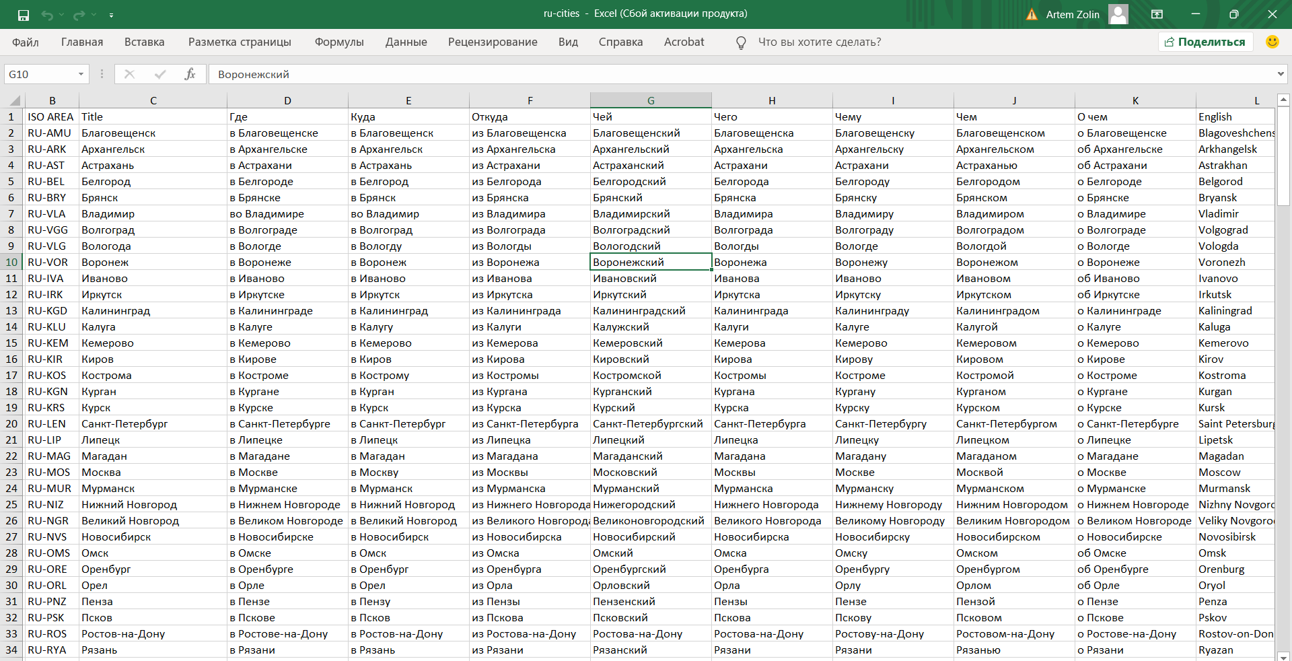The height and width of the screenshot is (661, 1292).
Task: Open Quick Access Toolbar customization arrow
Action: 111,15
